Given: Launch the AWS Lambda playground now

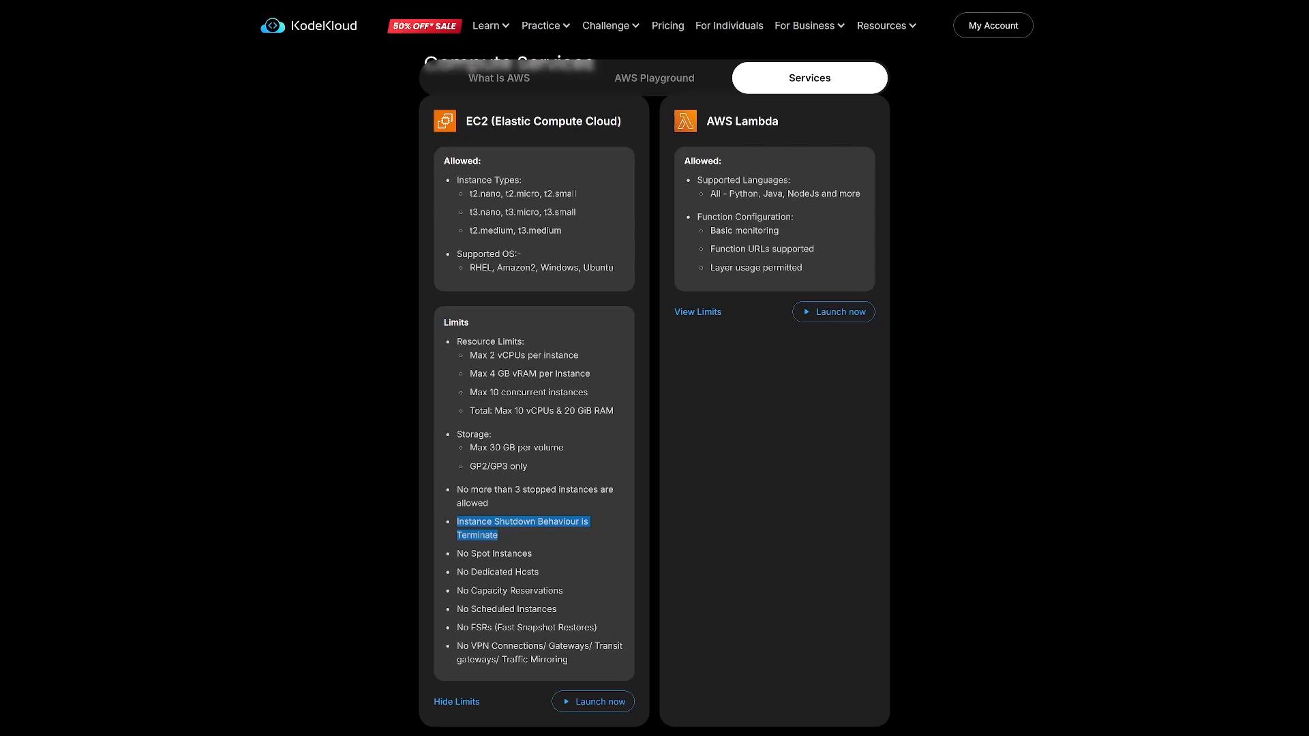Looking at the screenshot, I should (x=834, y=312).
